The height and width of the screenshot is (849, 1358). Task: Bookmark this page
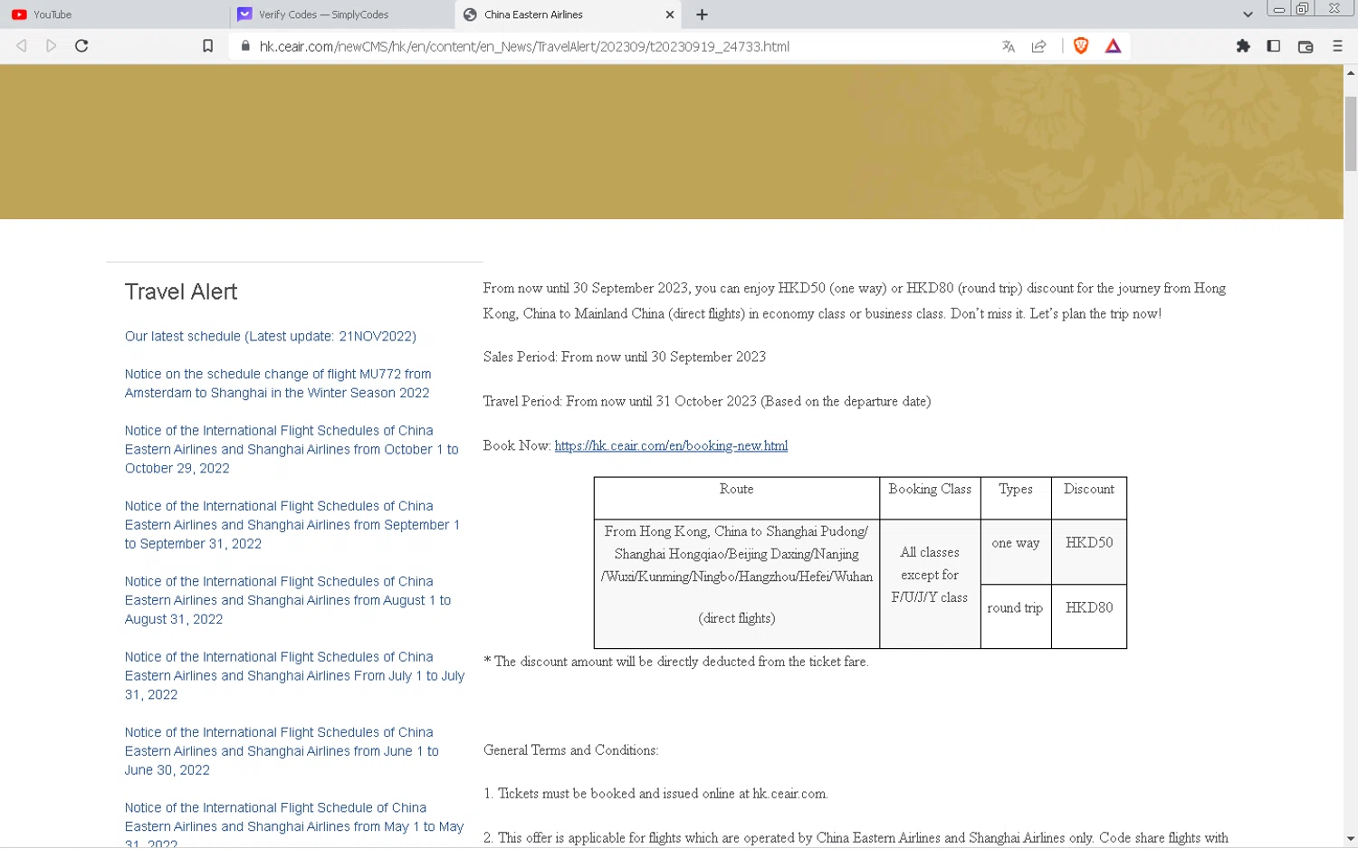click(x=207, y=46)
